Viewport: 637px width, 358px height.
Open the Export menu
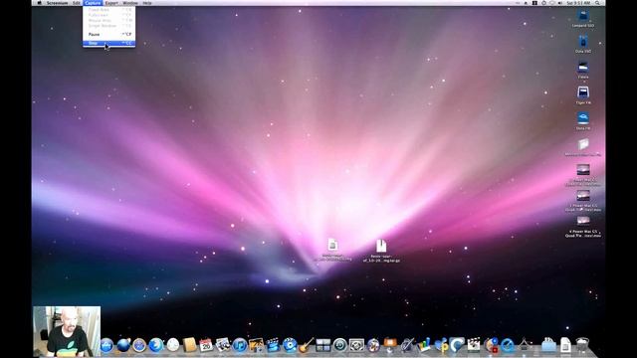pyautogui.click(x=111, y=3)
